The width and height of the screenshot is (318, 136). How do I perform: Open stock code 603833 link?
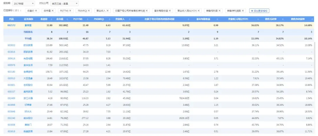[x=11, y=45]
